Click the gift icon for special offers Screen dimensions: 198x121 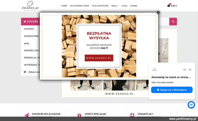tap(79, 115)
